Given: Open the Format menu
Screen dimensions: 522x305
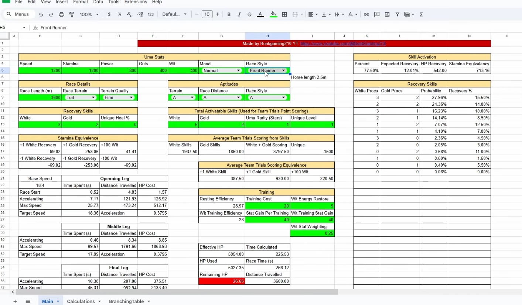Looking at the screenshot, I should coord(81,2).
